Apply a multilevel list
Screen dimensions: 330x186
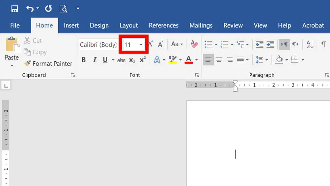240,45
